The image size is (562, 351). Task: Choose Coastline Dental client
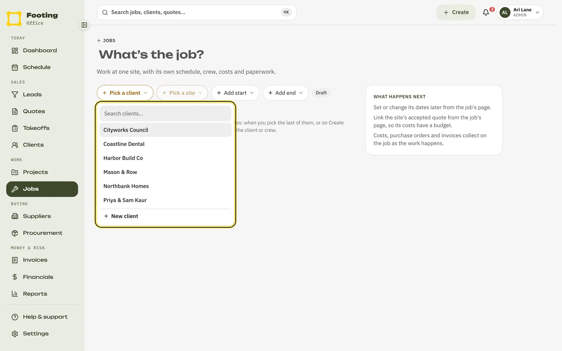(x=165, y=144)
